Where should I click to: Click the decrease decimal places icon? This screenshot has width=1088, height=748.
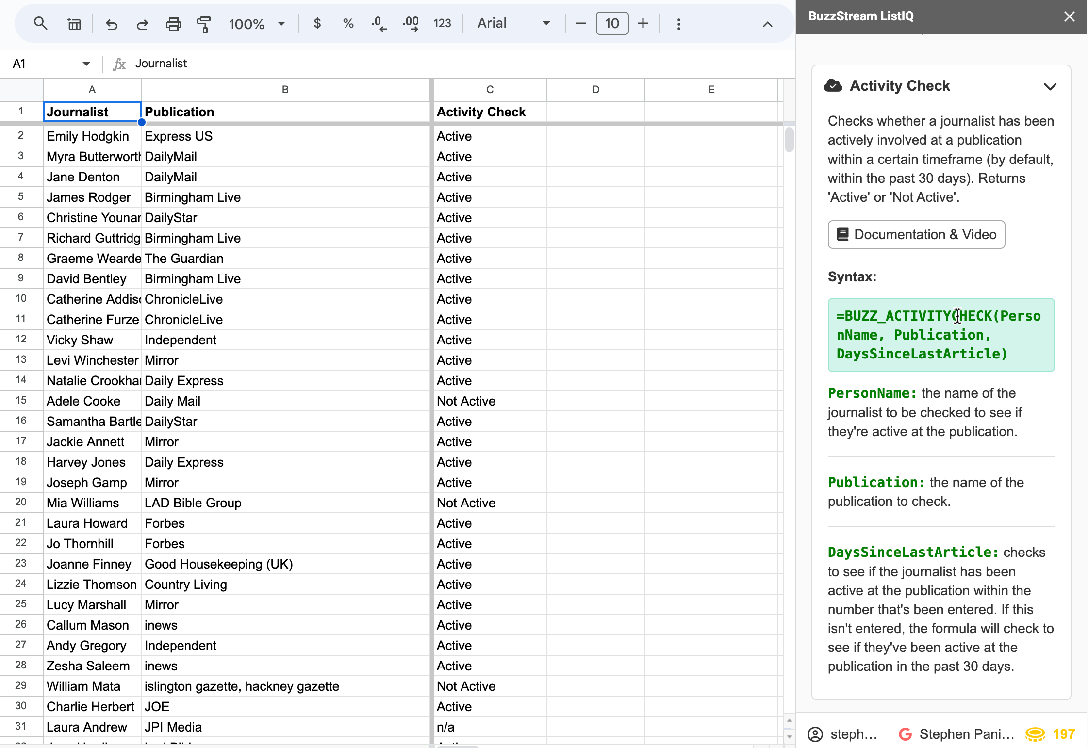(379, 23)
